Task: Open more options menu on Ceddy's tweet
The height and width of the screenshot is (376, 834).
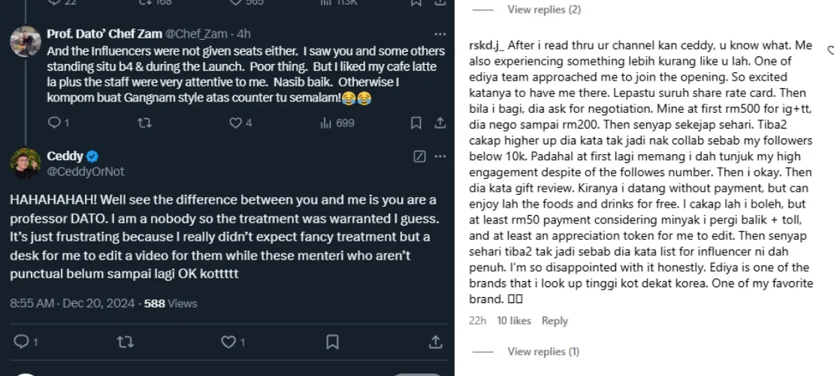Action: (x=440, y=156)
